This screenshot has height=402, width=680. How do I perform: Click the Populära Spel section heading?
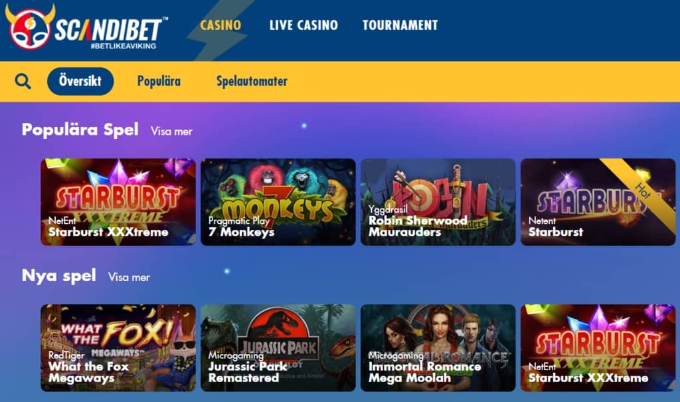(x=80, y=130)
